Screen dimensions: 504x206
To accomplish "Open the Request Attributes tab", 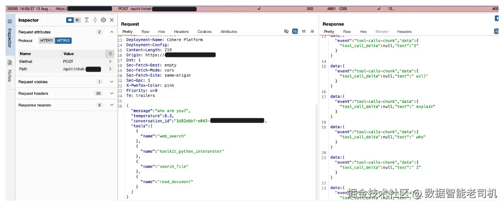I will (x=228, y=32).
